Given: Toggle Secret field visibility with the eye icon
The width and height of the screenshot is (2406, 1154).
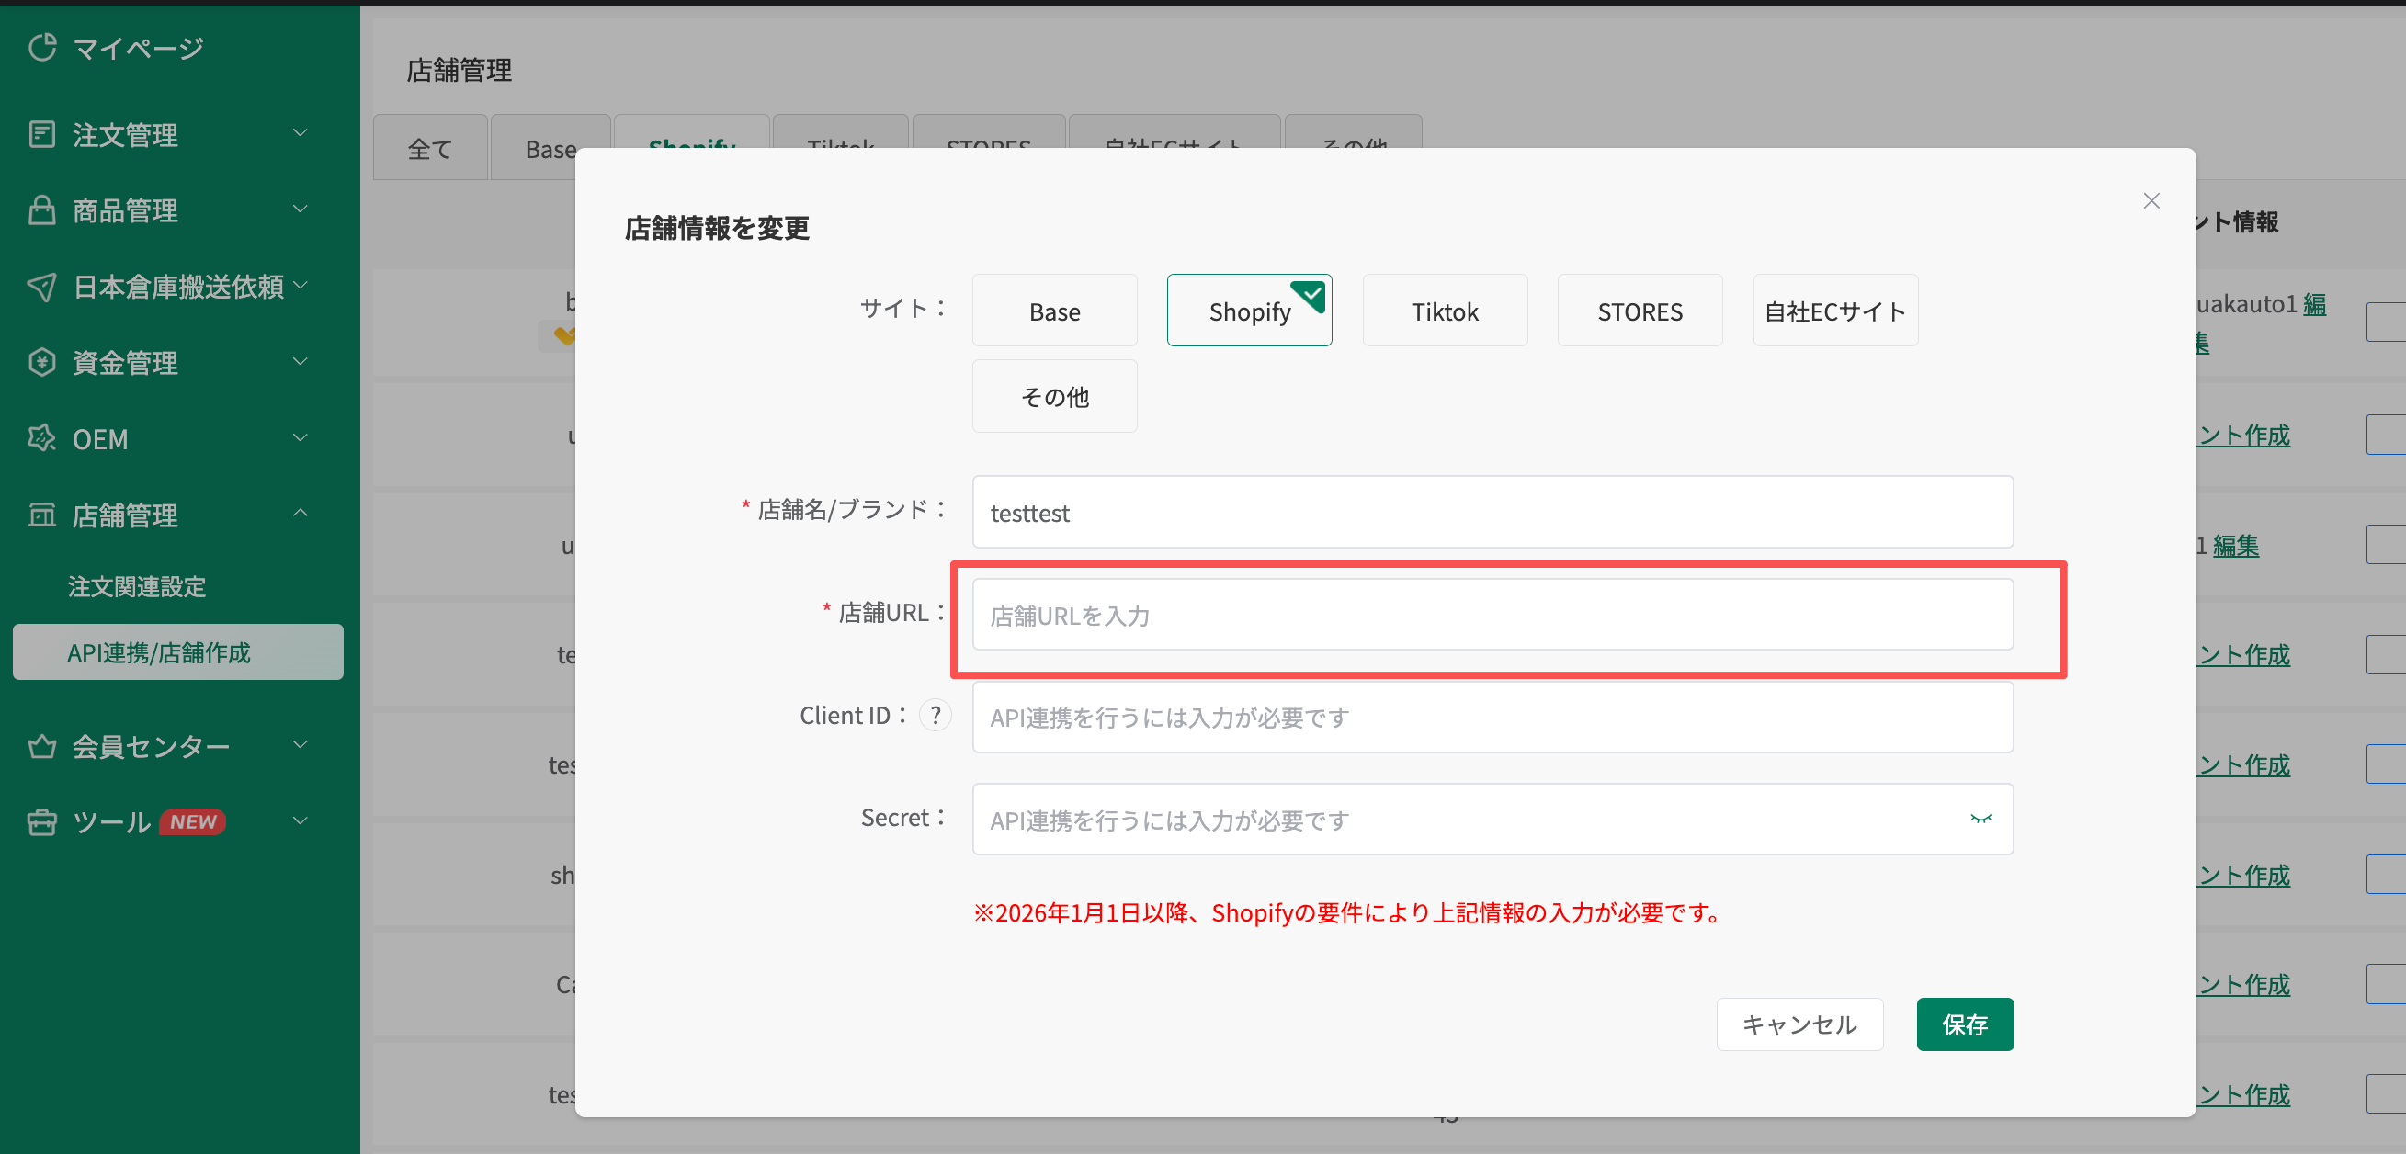Looking at the screenshot, I should [1982, 819].
